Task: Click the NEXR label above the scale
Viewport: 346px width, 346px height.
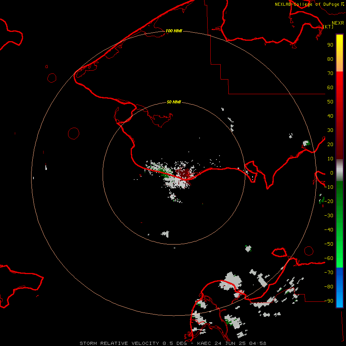Action: 338,23
